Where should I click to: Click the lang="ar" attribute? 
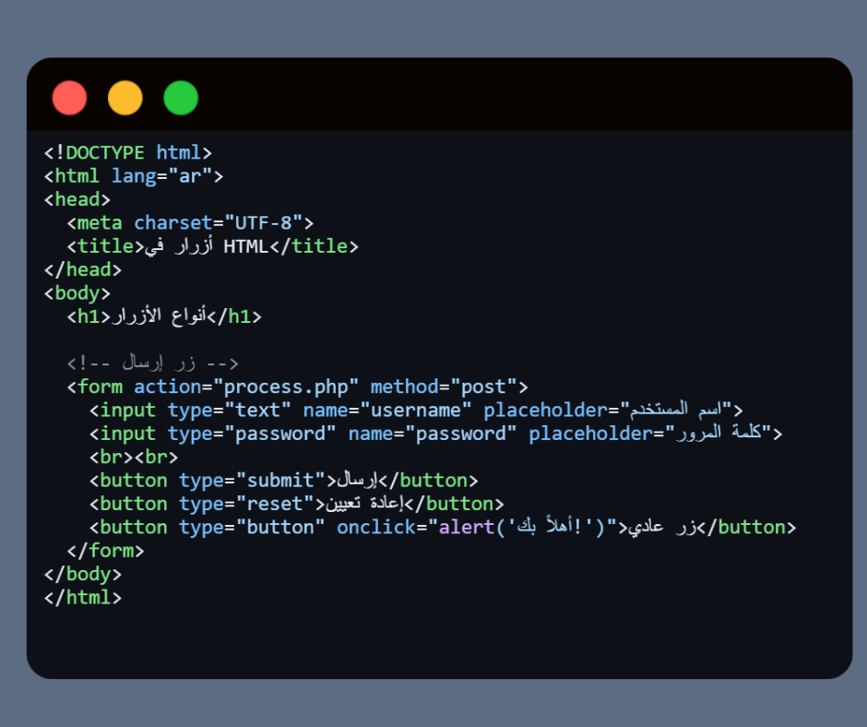[x=162, y=175]
